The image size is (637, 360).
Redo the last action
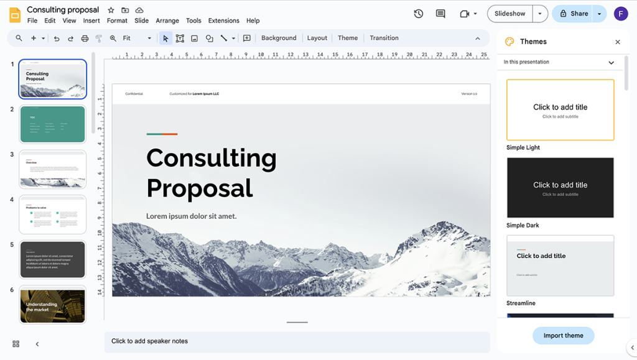[70, 38]
